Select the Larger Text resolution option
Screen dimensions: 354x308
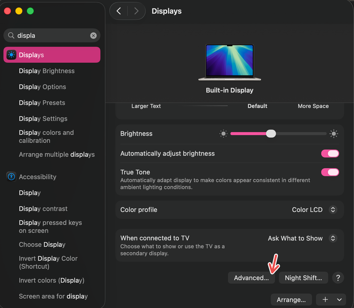point(146,106)
